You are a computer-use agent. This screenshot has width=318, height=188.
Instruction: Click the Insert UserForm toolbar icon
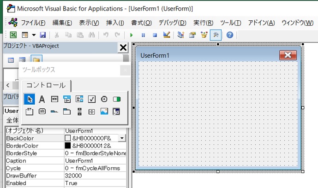pyautogui.click(x=25, y=35)
